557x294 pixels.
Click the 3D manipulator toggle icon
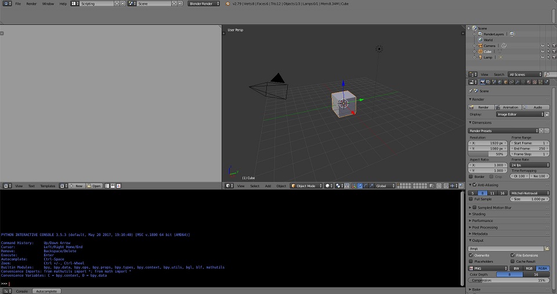(x=354, y=186)
